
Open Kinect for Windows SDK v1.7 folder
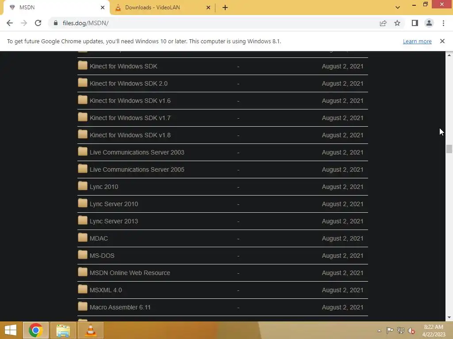[x=130, y=118]
